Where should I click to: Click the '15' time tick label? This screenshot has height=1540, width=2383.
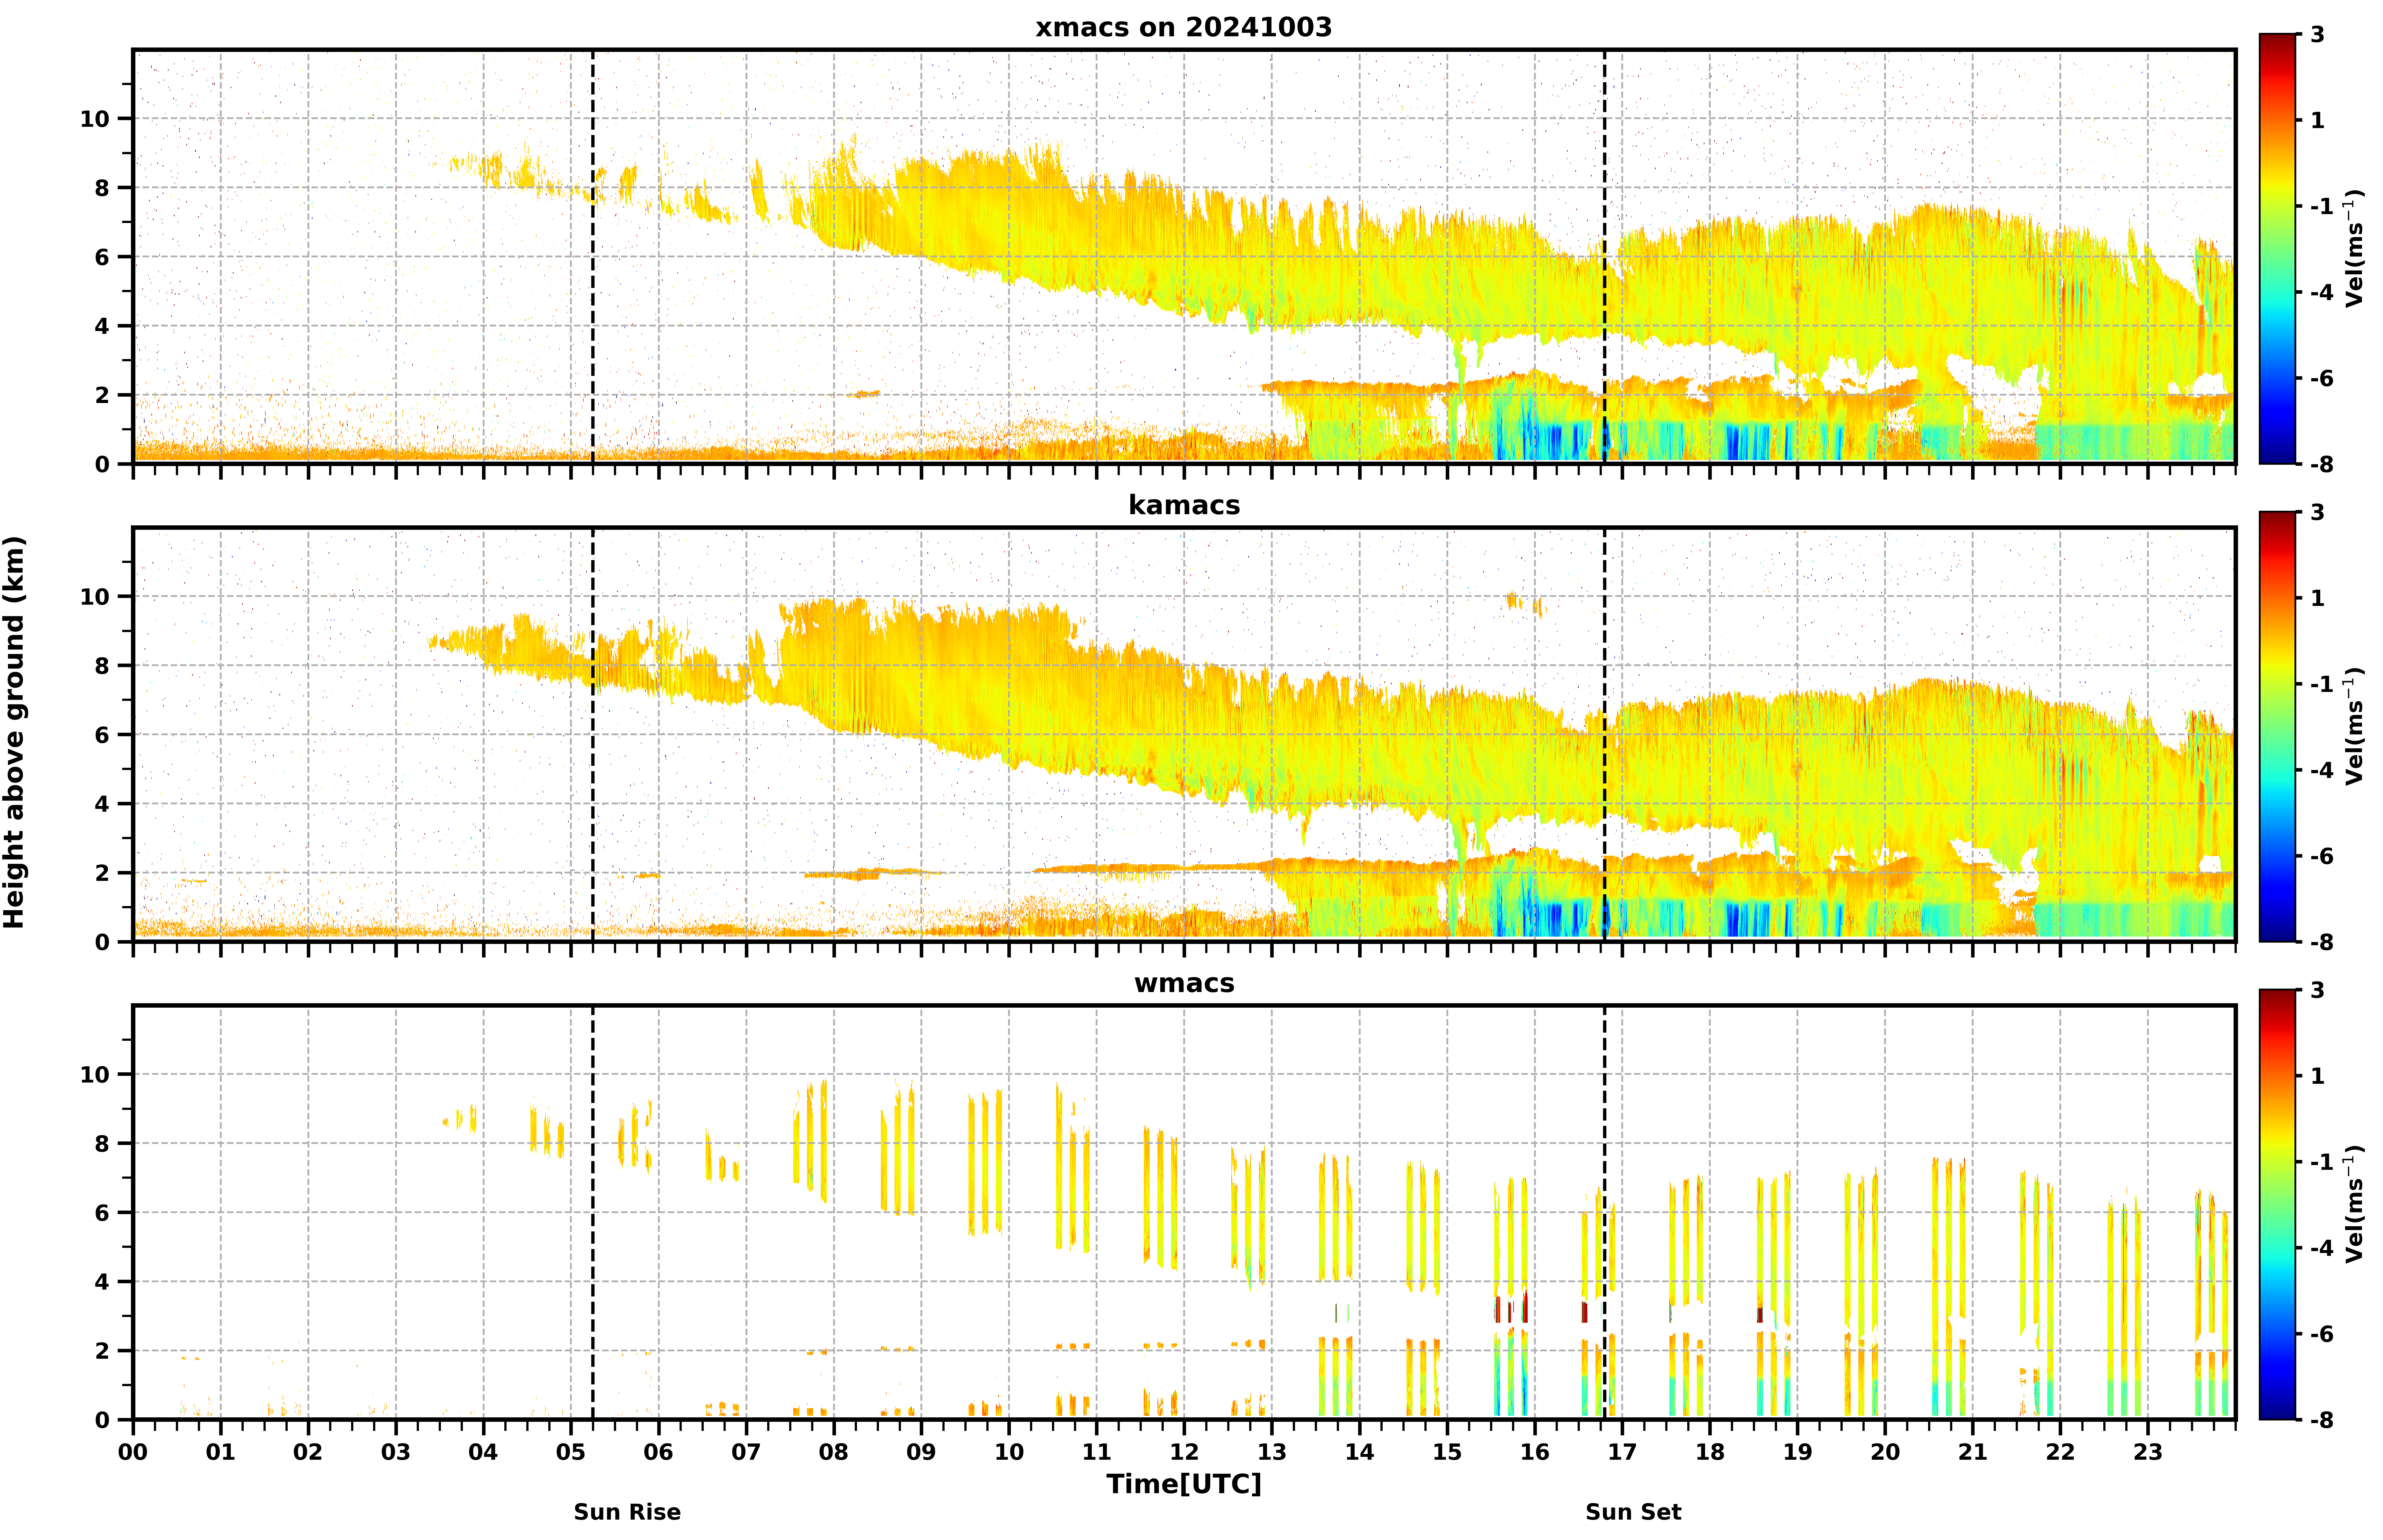1447,1452
